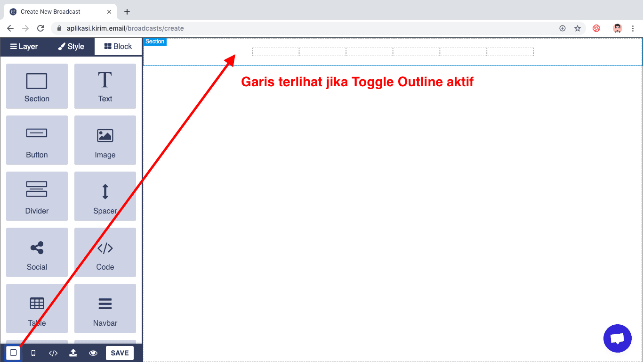Switch to mobile preview mode

pos(33,353)
